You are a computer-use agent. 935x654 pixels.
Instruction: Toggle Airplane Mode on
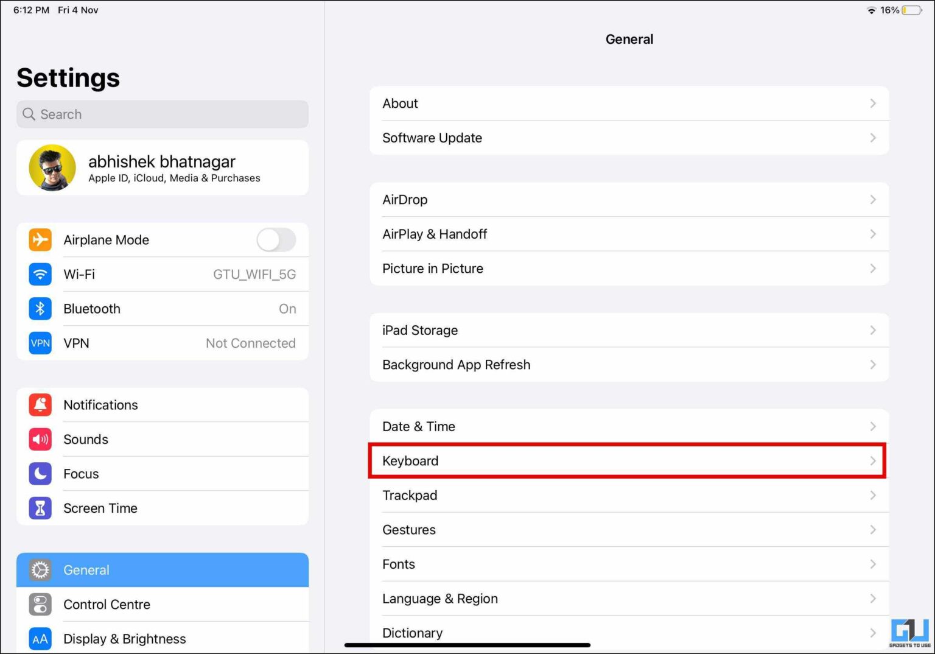[x=275, y=239]
